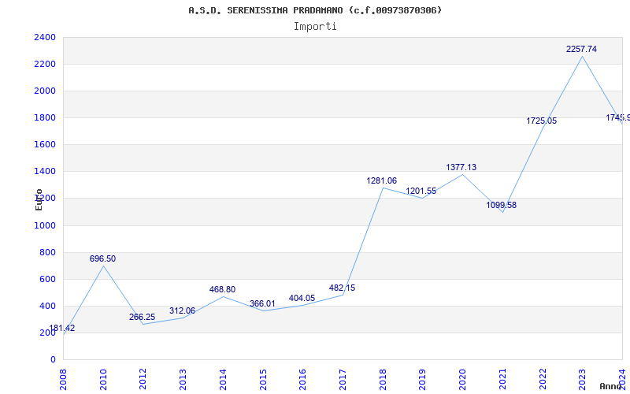
Task: Select the 1377.13 data label
Action: click(x=461, y=167)
